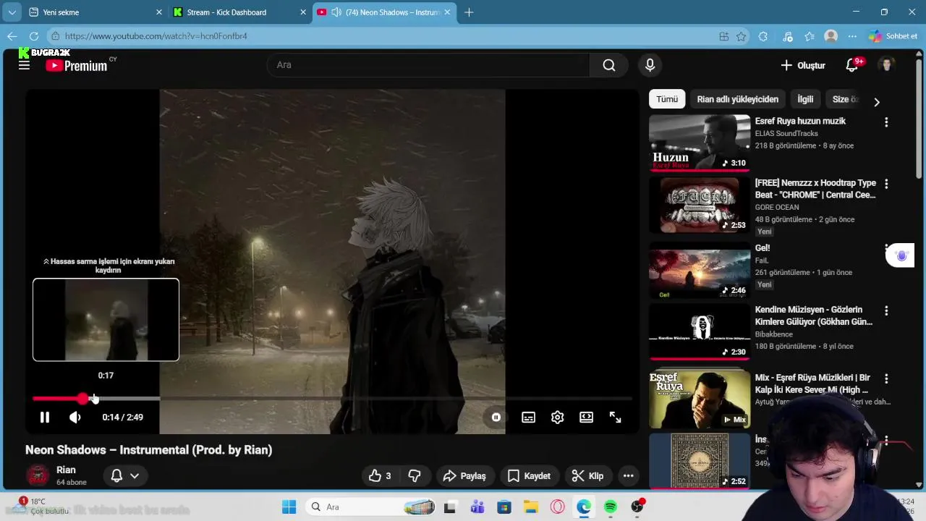
Task: Click the Paylaş share button
Action: (x=464, y=476)
